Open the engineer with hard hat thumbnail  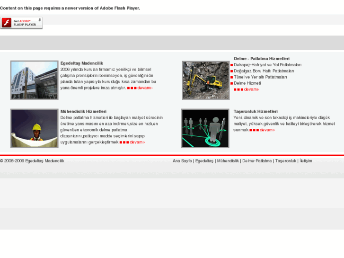[x=35, y=128]
